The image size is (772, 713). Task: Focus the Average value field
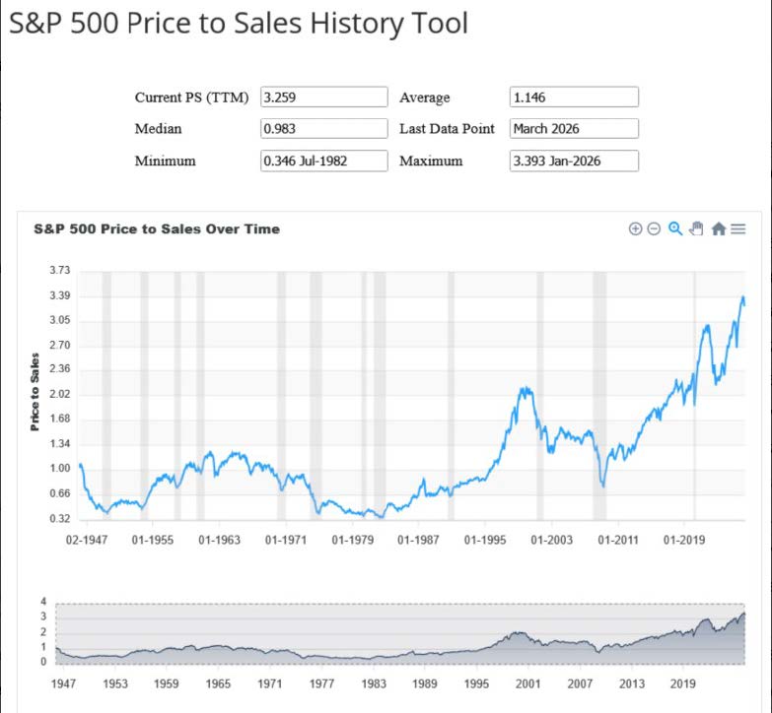[574, 97]
